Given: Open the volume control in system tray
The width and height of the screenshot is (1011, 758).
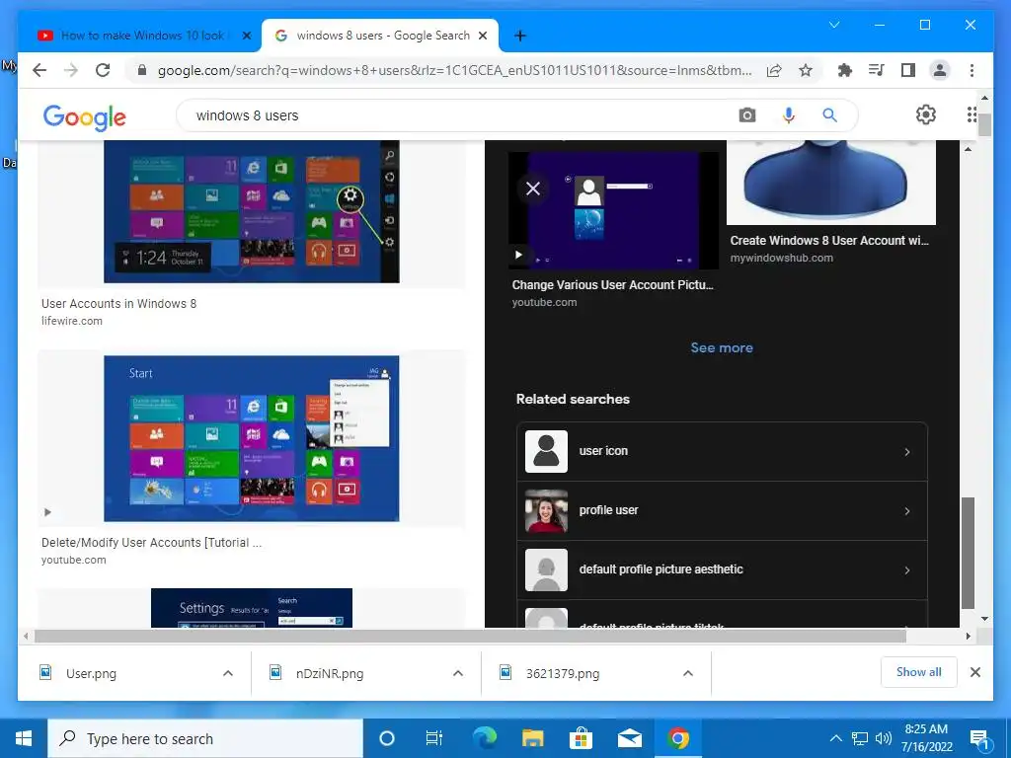Looking at the screenshot, I should pyautogui.click(x=884, y=738).
